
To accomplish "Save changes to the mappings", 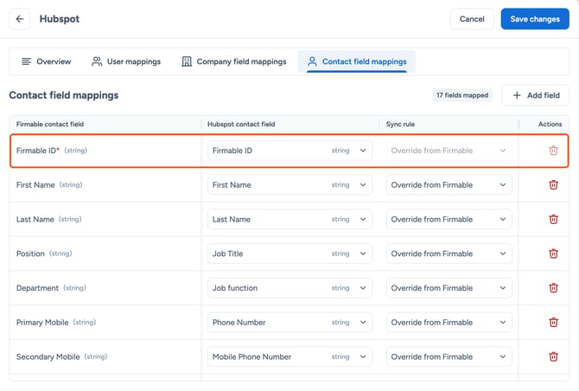I will [535, 19].
